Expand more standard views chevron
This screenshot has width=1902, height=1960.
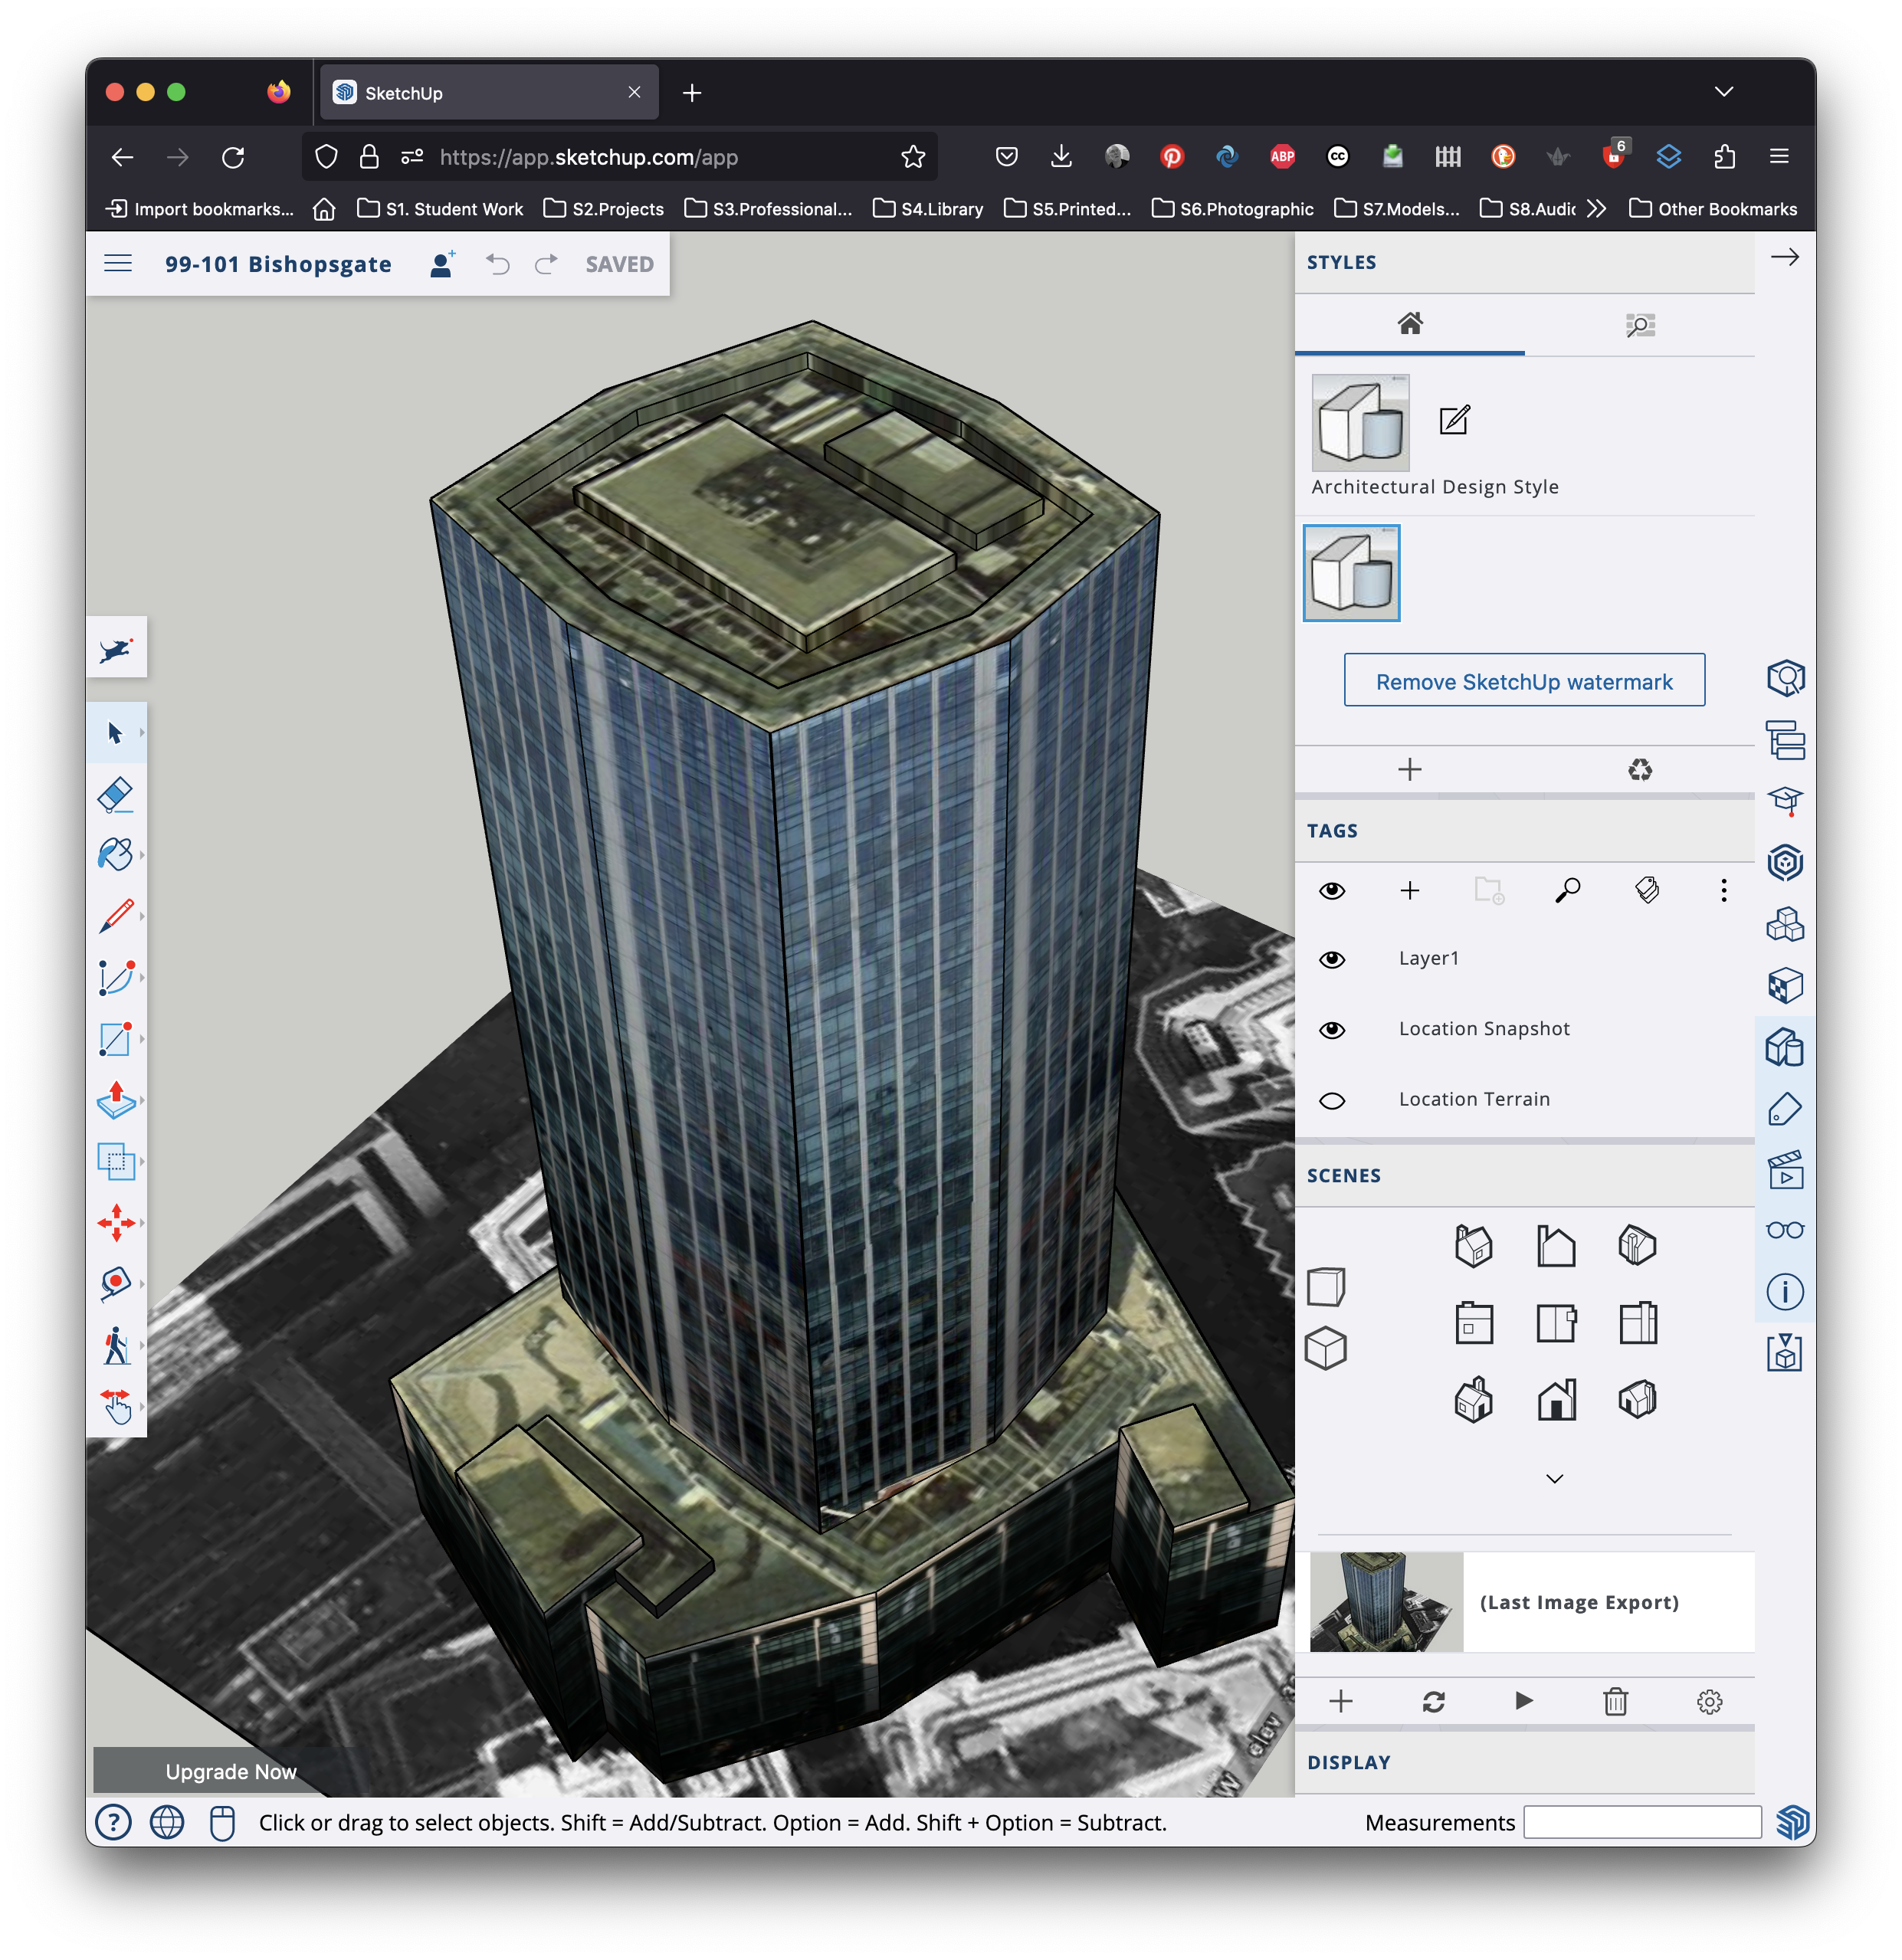click(x=1554, y=1479)
